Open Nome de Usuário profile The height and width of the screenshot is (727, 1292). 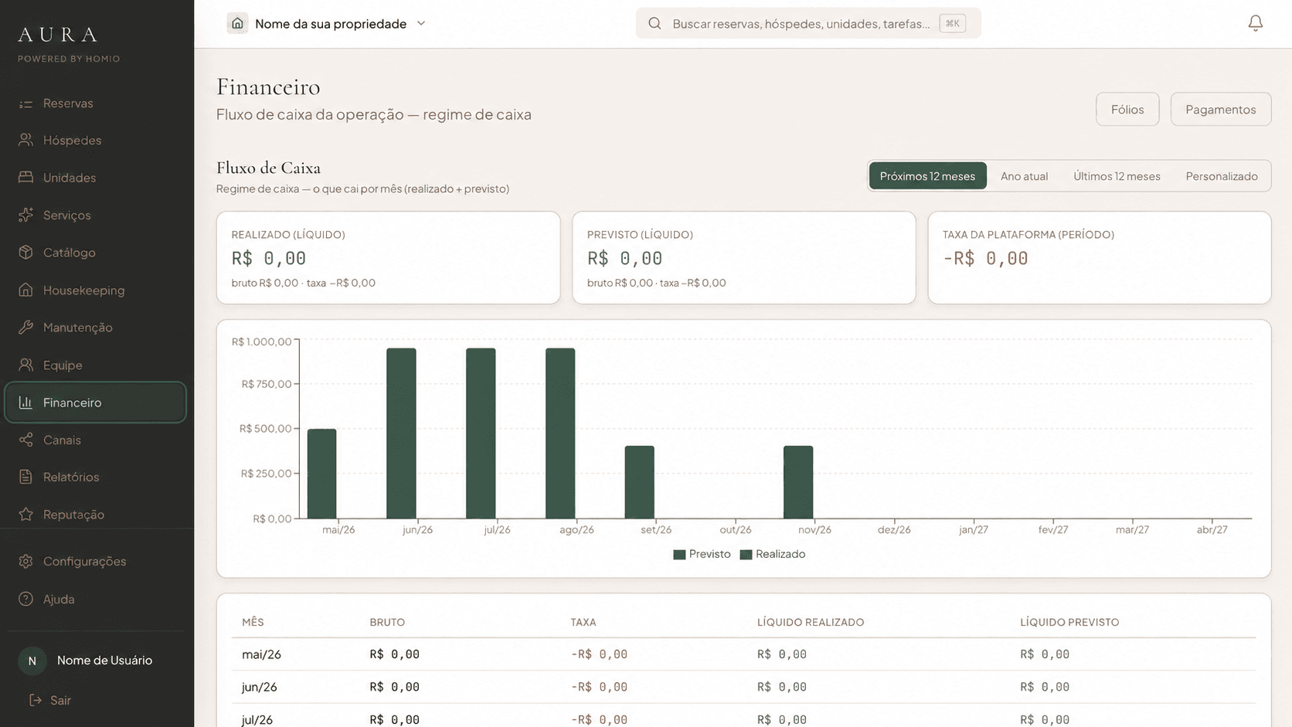(96, 661)
